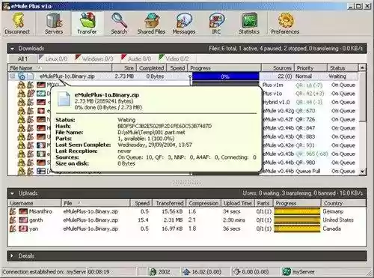The height and width of the screenshot is (278, 374).
Task: Sort uploads by Country column
Action: [343, 203]
